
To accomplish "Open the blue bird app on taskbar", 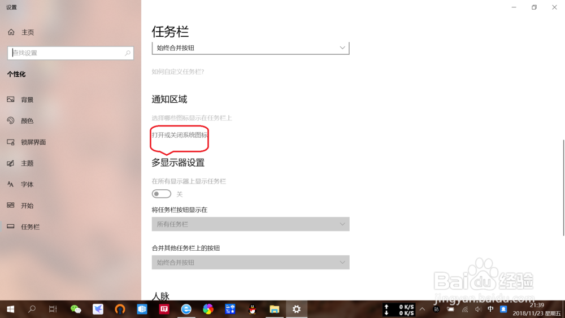I will pyautogui.click(x=98, y=309).
